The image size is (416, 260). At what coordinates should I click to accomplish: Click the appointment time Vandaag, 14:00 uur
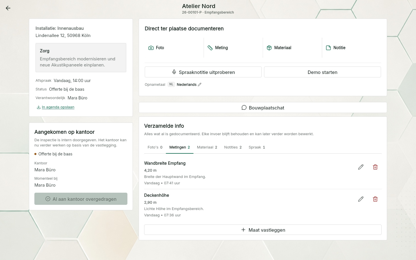[72, 81]
